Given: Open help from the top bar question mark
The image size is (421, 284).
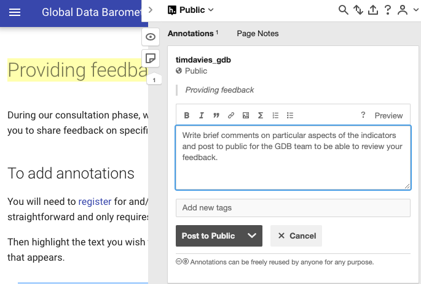Looking at the screenshot, I should pos(387,10).
